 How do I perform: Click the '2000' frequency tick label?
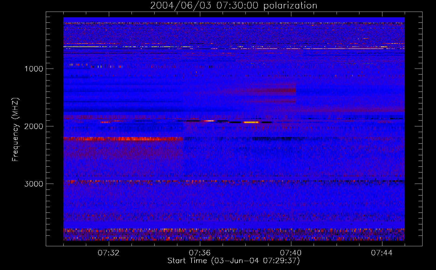tap(34, 126)
